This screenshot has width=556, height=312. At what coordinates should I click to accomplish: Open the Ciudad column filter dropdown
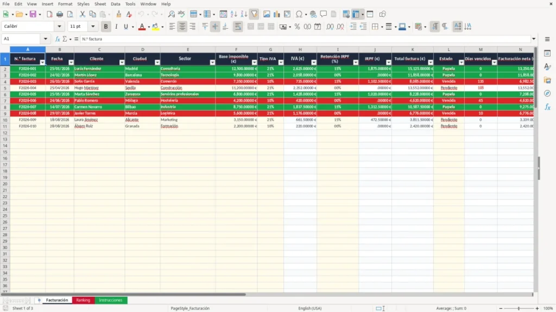coord(157,62)
